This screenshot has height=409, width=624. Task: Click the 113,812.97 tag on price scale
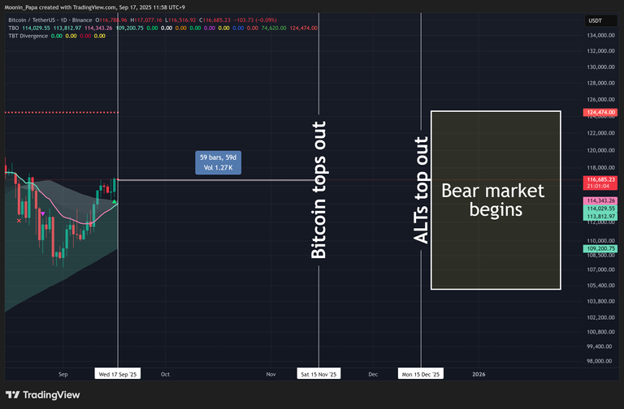pos(600,217)
